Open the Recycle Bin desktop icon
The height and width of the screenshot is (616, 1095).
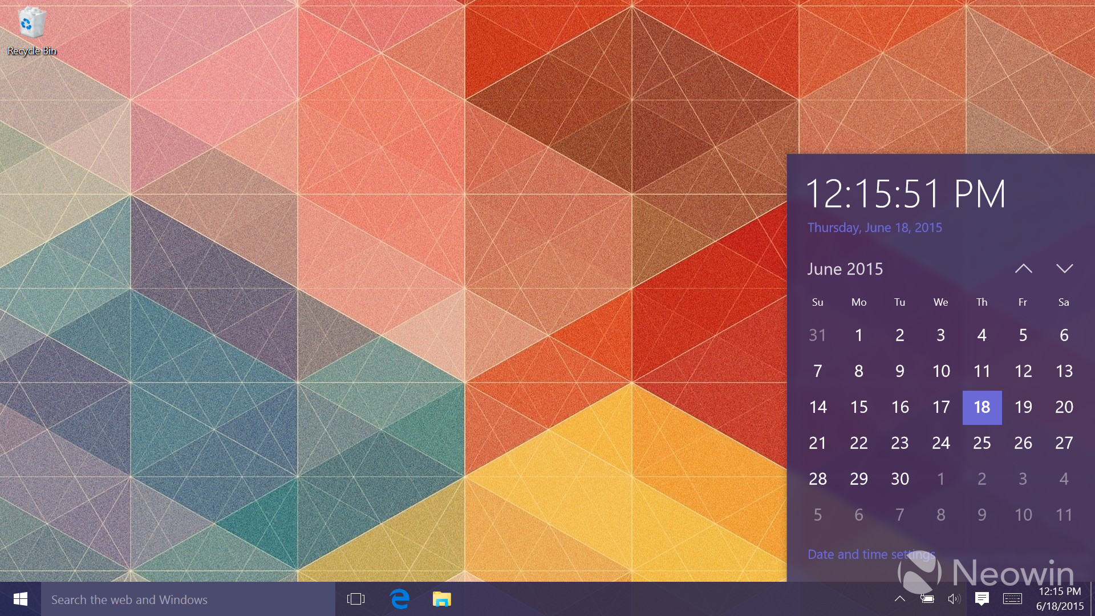(31, 31)
